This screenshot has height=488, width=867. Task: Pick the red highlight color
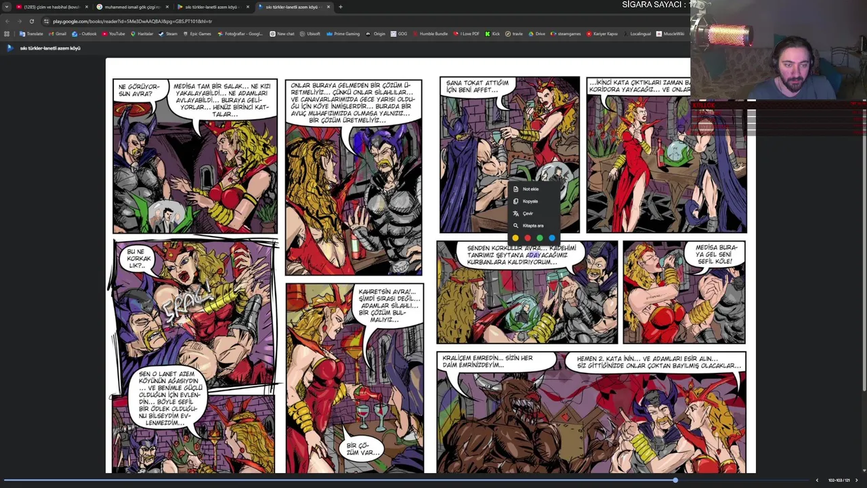click(x=528, y=238)
